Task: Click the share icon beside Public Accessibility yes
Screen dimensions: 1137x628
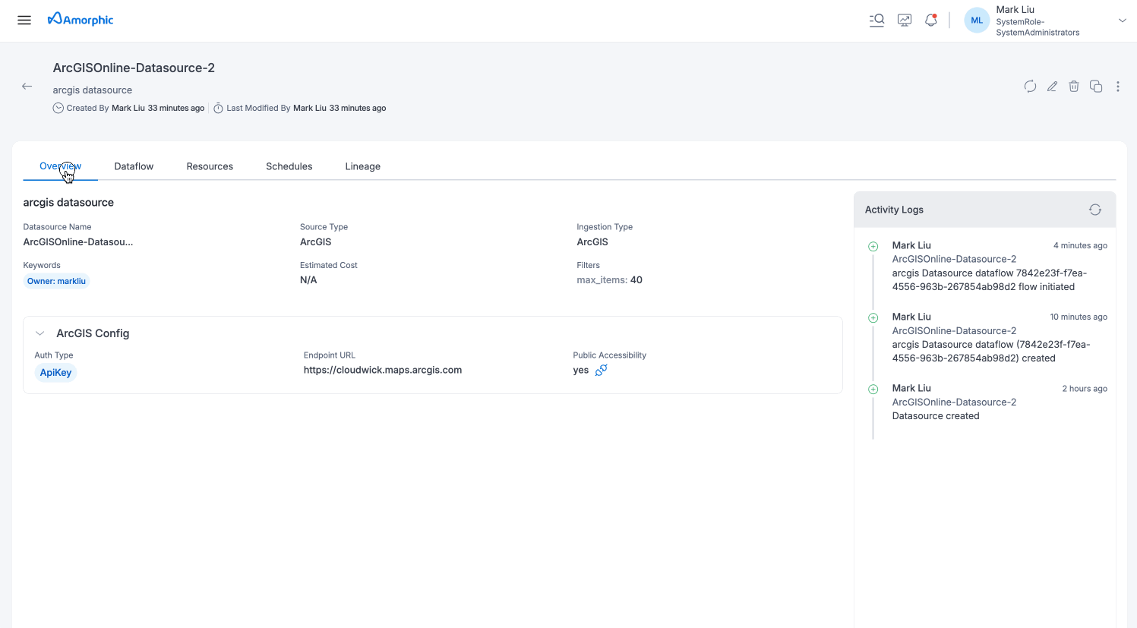Action: click(x=600, y=370)
